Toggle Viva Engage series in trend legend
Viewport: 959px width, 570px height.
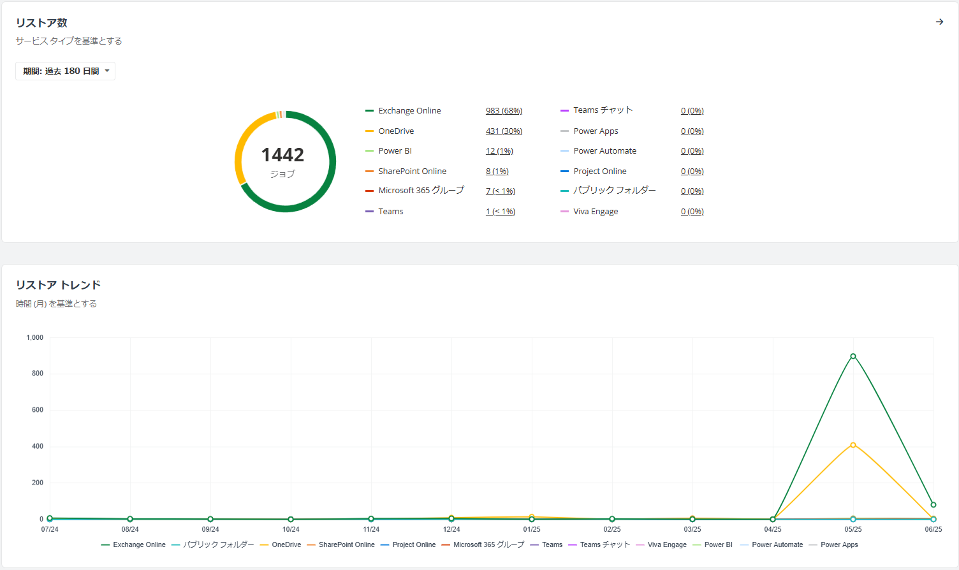tap(661, 544)
